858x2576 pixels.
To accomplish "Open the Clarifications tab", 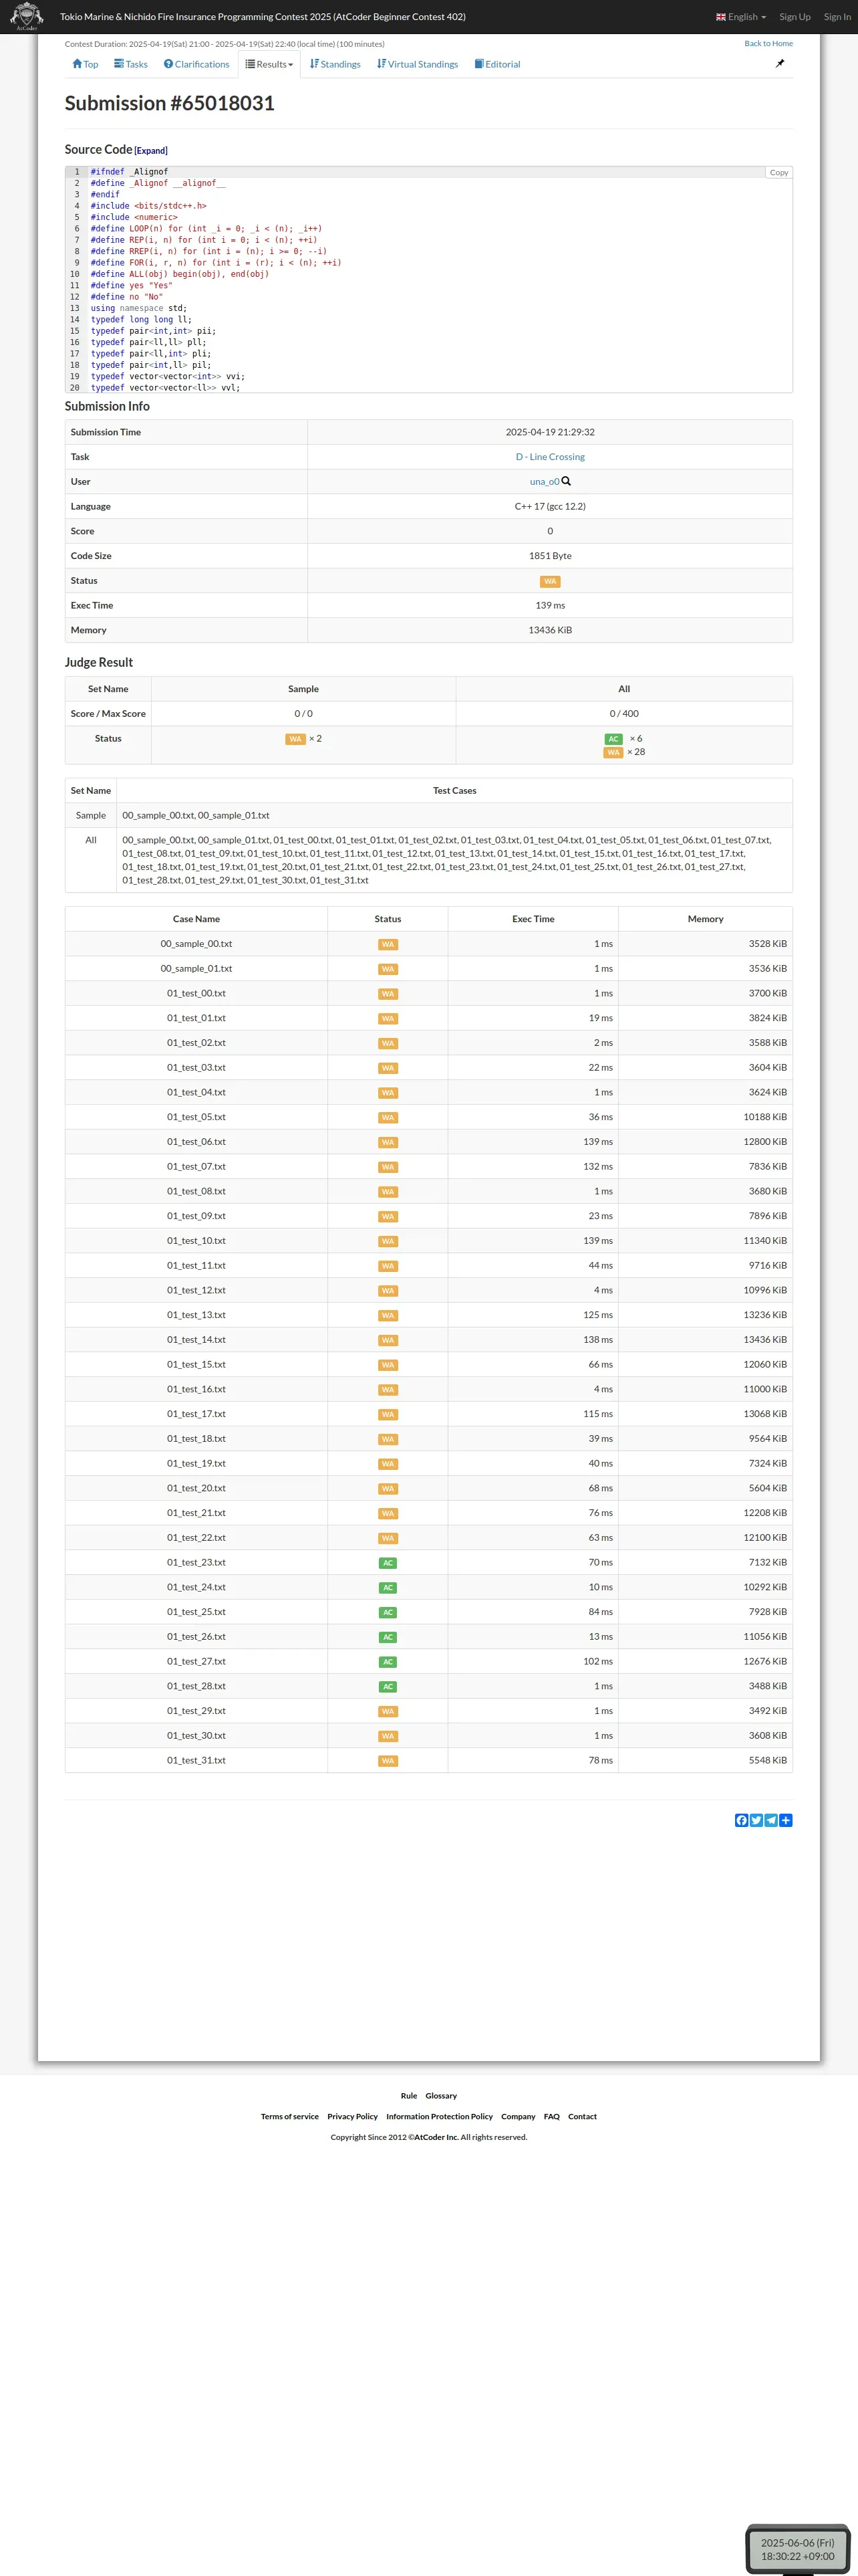I will pos(196,64).
